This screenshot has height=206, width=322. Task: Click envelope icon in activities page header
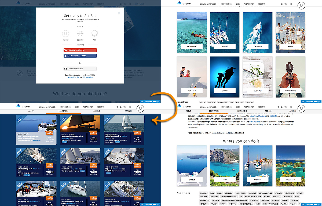(291, 4)
